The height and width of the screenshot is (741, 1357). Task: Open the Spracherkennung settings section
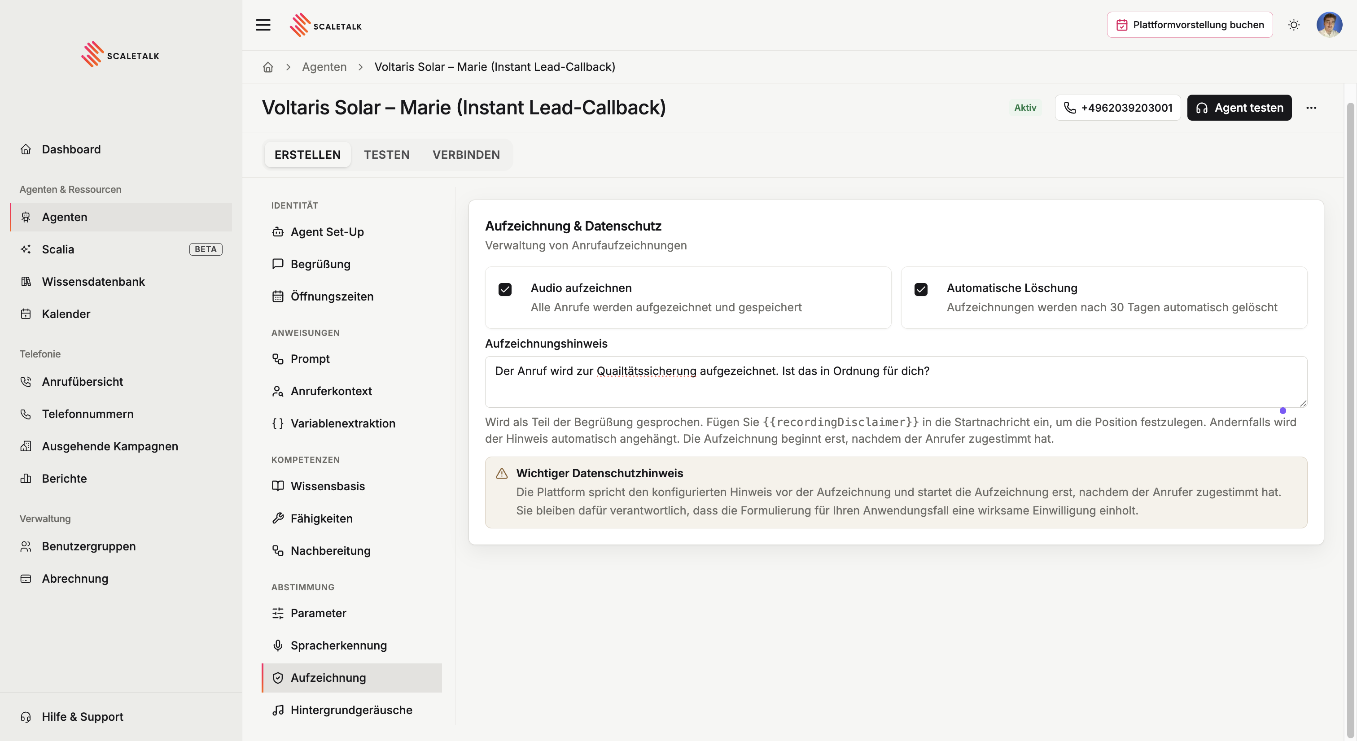(x=352, y=645)
